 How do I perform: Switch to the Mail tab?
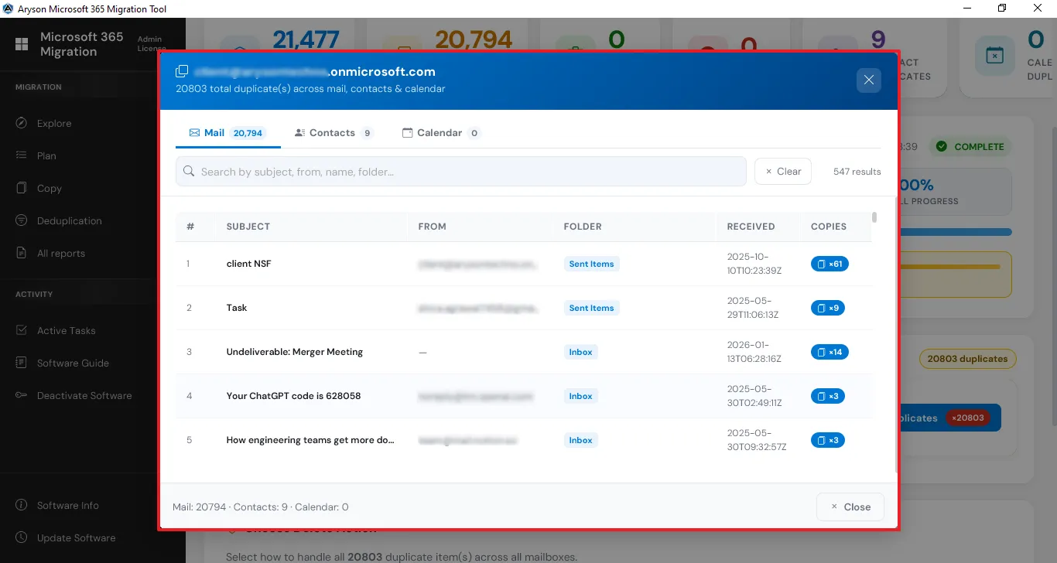(x=227, y=133)
